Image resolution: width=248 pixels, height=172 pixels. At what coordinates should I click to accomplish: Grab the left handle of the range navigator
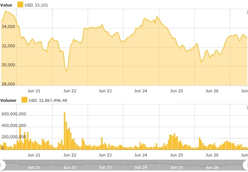click(2, 165)
